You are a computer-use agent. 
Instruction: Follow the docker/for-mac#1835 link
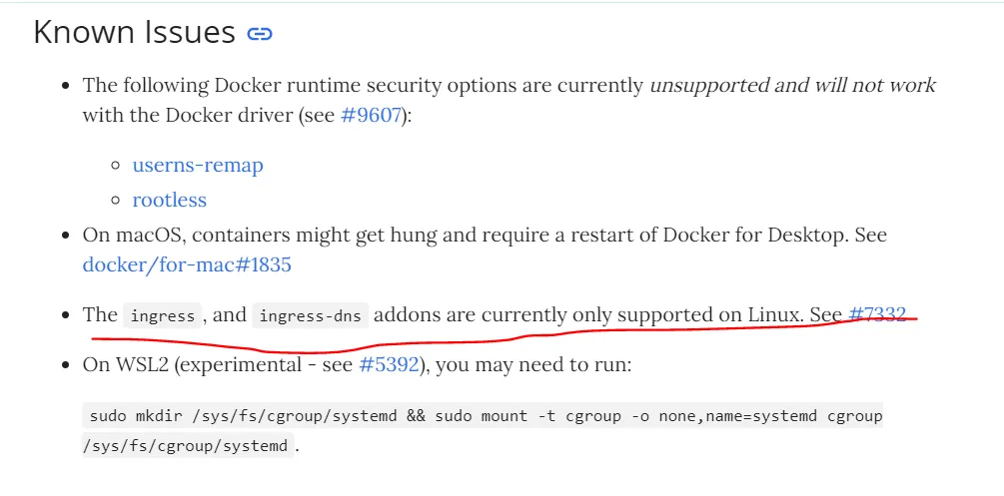pyautogui.click(x=187, y=263)
